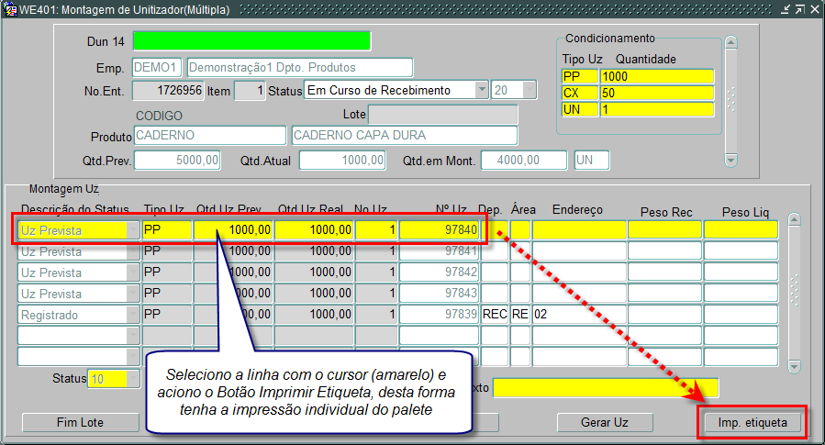The width and height of the screenshot is (825, 445).
Task: Click the Imp. etiqueta button
Action: tap(753, 422)
